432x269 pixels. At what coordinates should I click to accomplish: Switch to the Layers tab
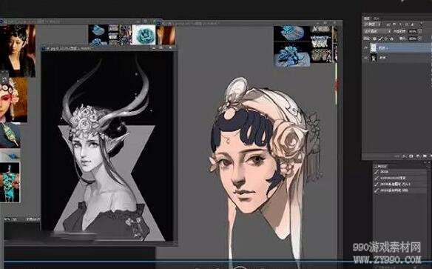tap(367, 19)
